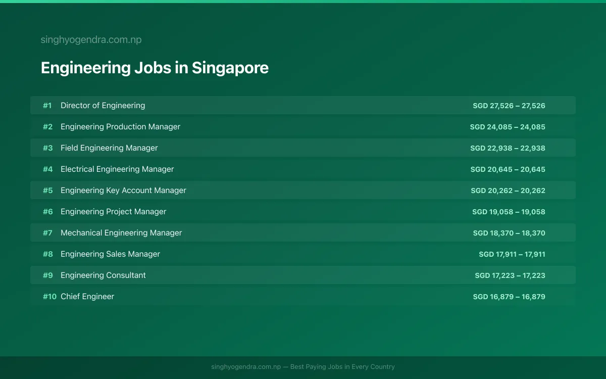Select the Engineering Key Account Manager row
This screenshot has height=379, width=606.
303,190
